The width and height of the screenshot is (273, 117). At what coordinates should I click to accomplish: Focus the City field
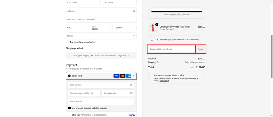[x=77, y=28]
